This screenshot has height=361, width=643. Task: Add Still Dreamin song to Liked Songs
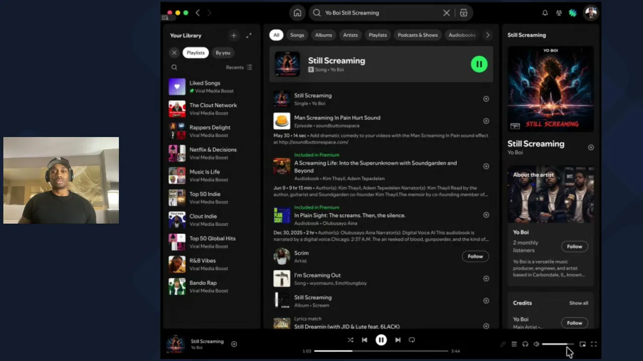pos(486,326)
